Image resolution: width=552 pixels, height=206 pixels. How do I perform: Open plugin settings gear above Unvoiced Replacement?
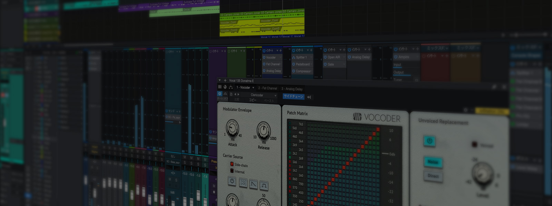click(x=466, y=110)
